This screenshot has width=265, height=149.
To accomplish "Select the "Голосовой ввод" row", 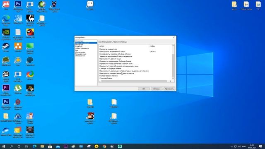I will coord(106,78).
